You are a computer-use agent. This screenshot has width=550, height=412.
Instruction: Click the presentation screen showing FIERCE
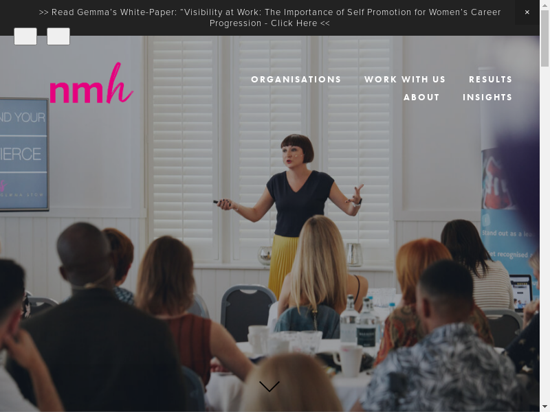click(x=23, y=154)
